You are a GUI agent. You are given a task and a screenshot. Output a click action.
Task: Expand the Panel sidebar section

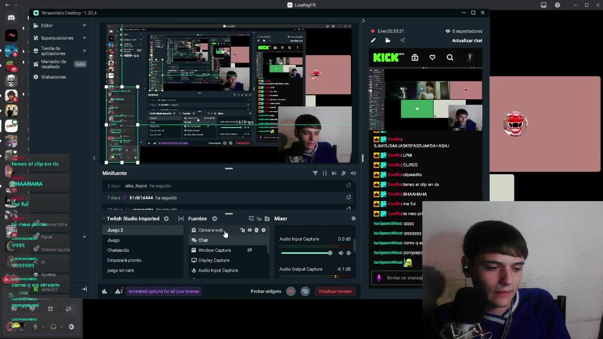84,237
